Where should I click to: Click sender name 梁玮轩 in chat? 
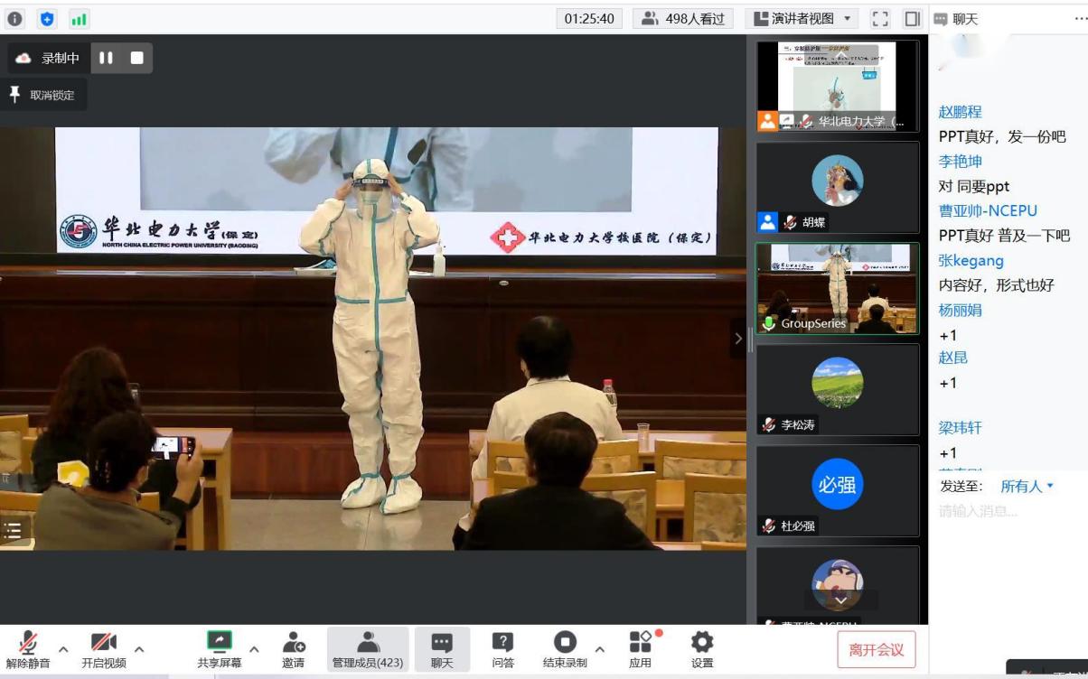tap(961, 428)
